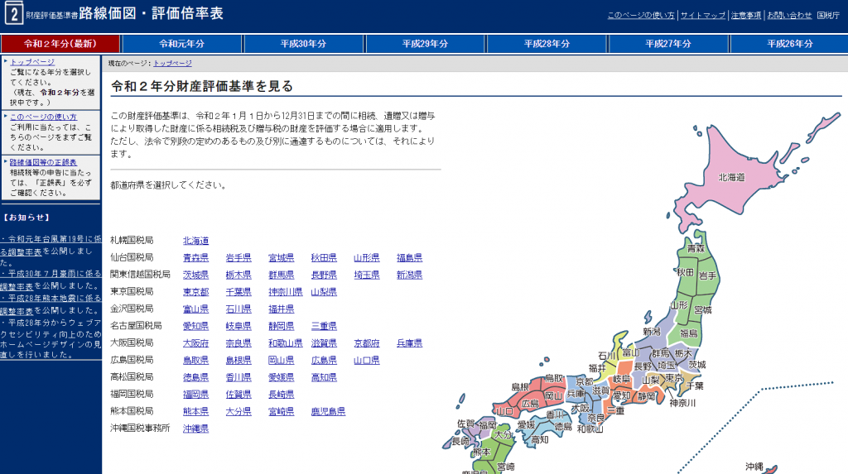Open 平成28年熊本地震 notice link
848x474 pixels.
pyautogui.click(x=51, y=304)
